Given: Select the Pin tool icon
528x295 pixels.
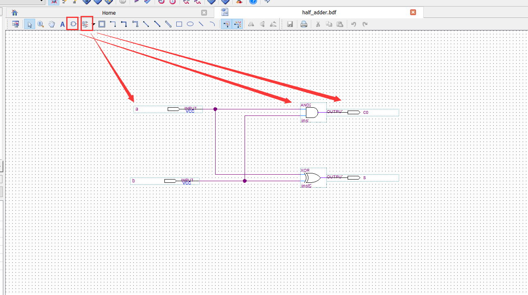Looking at the screenshot, I should (x=85, y=24).
